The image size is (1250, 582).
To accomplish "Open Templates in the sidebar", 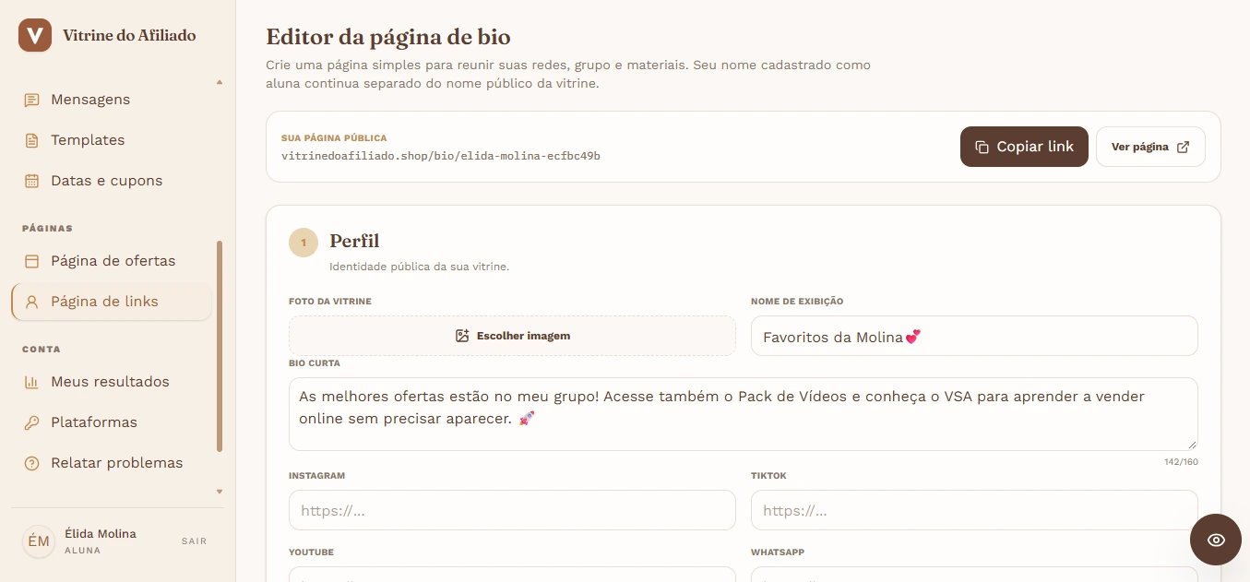I will 112,140.
